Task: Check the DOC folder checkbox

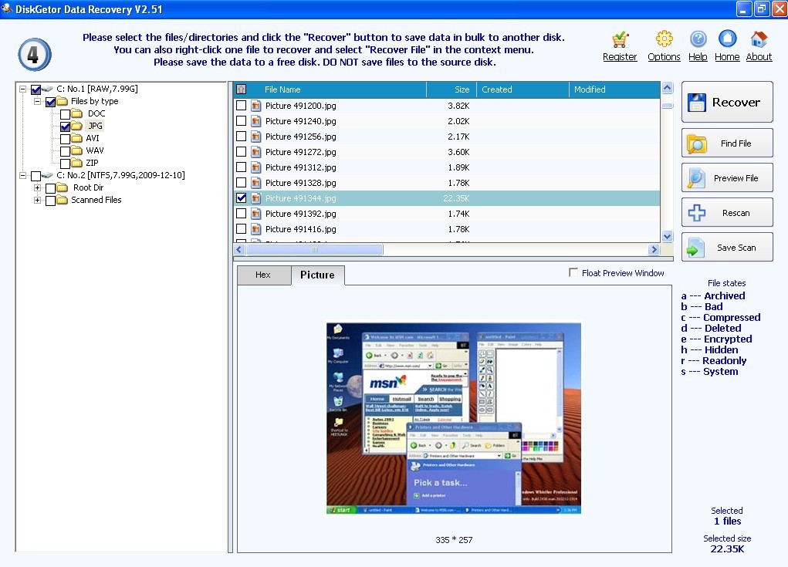Action: tap(63, 113)
